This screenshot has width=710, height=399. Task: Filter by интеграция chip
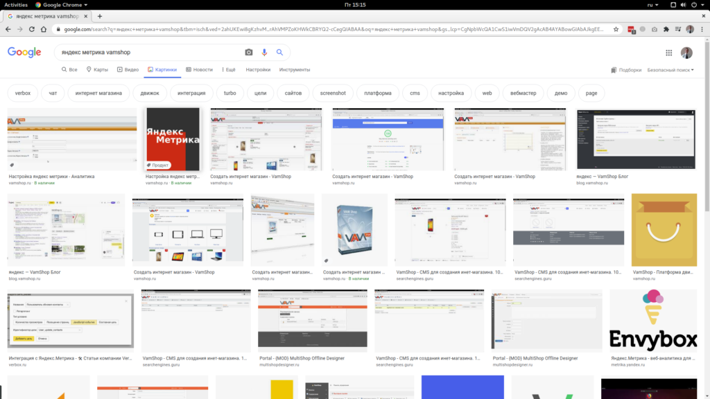pyautogui.click(x=191, y=94)
